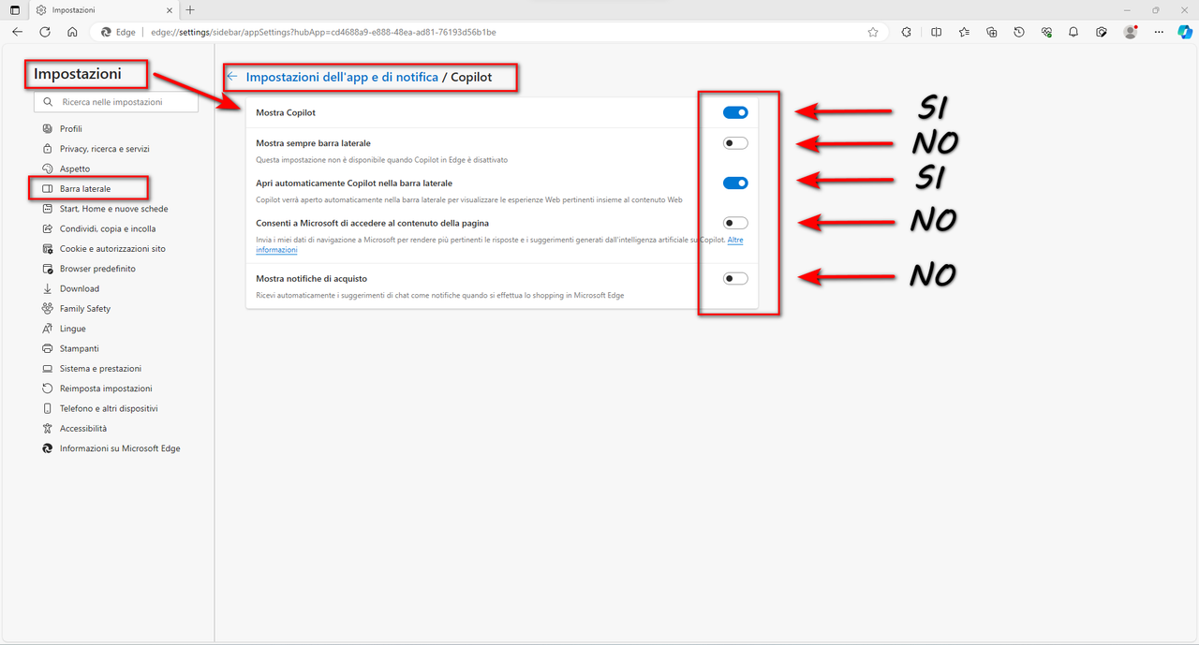Image resolution: width=1199 pixels, height=645 pixels.
Task: Open Family Safety section
Action: (84, 309)
